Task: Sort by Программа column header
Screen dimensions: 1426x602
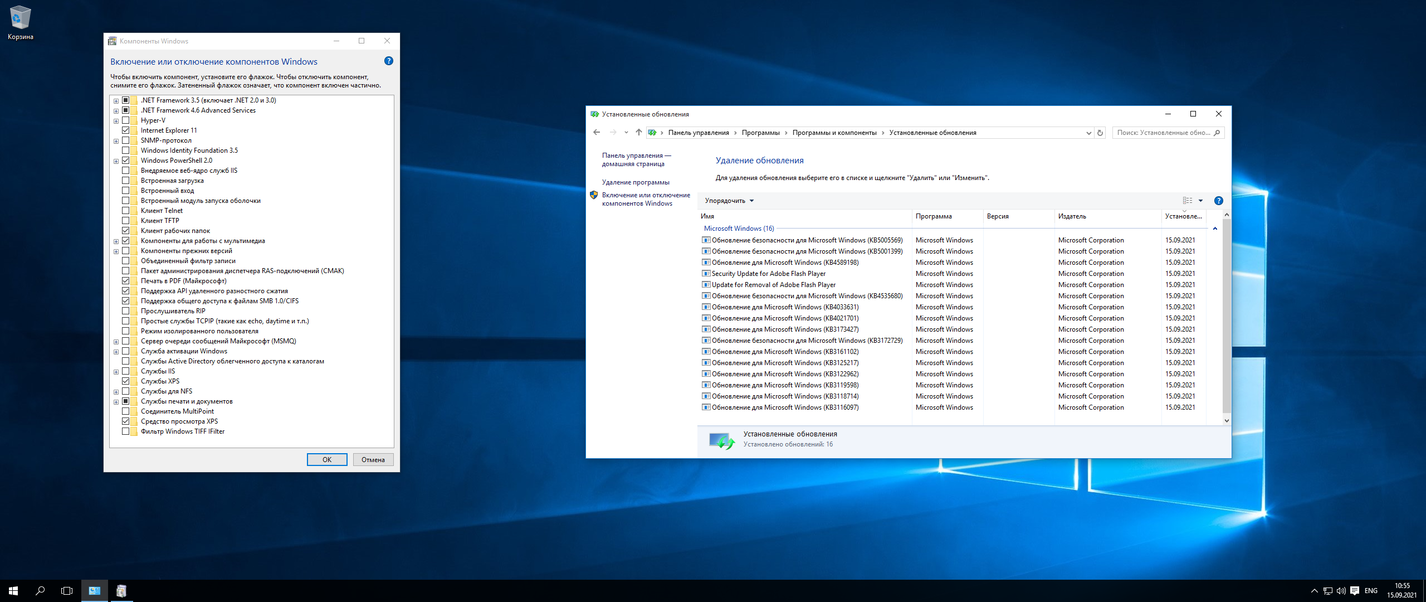Action: [948, 216]
